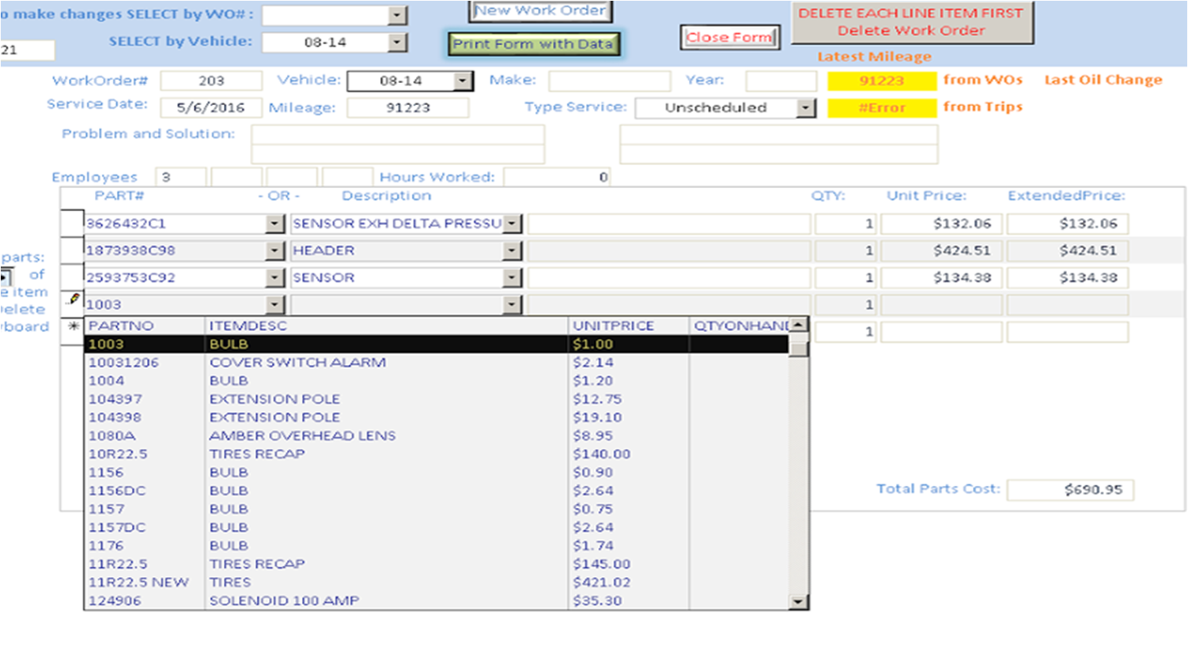Click the QTY field of SENSOR row

[x=846, y=277]
